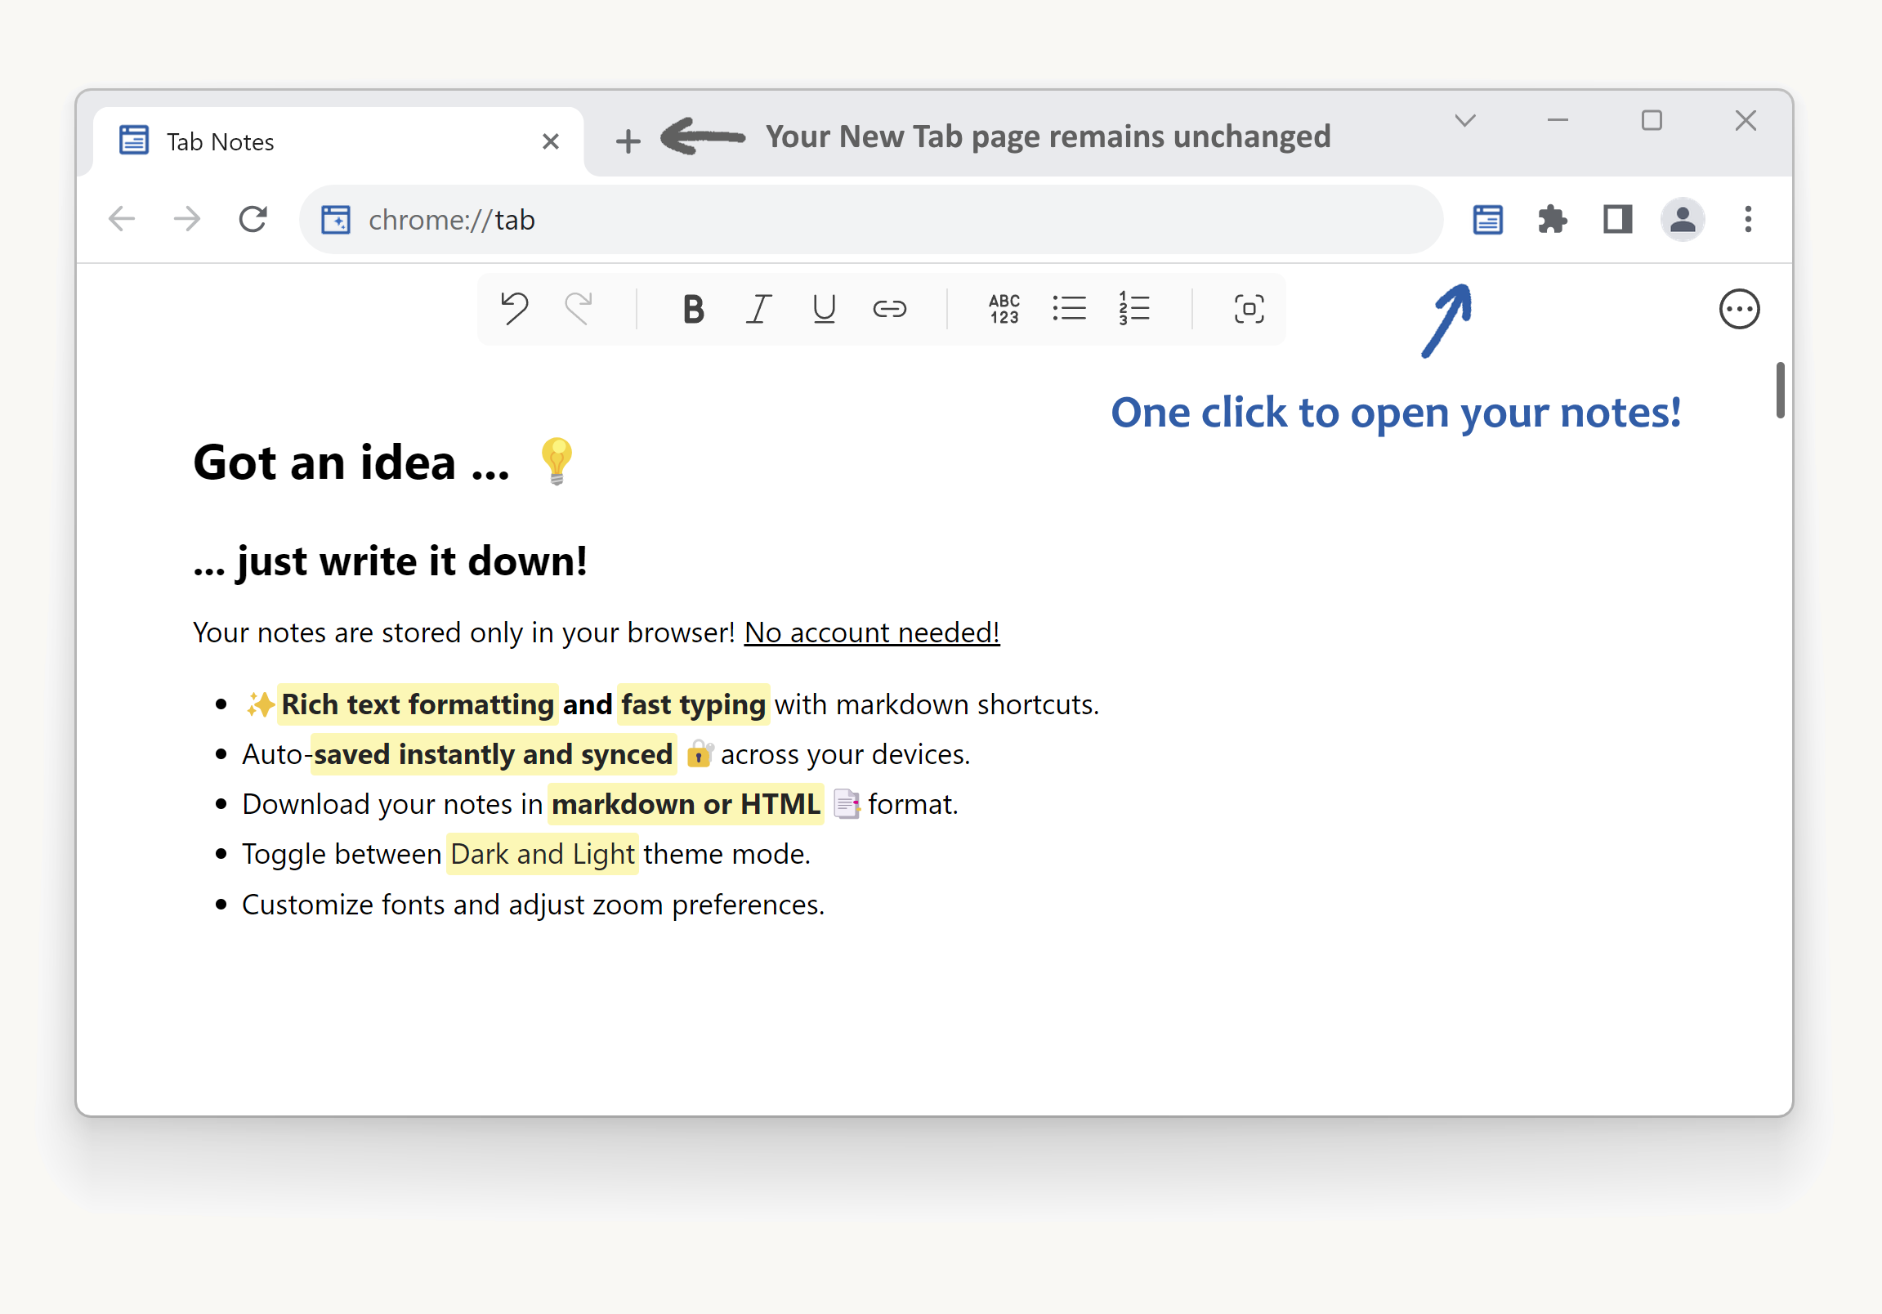Insert a numbered list

click(x=1134, y=309)
